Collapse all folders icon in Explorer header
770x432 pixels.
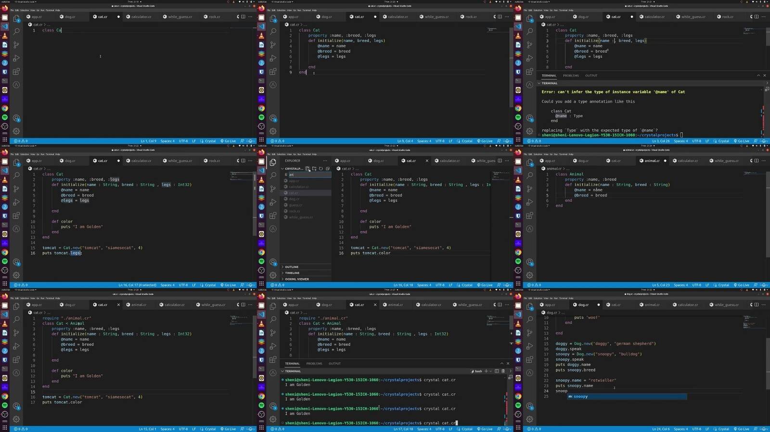(x=327, y=169)
